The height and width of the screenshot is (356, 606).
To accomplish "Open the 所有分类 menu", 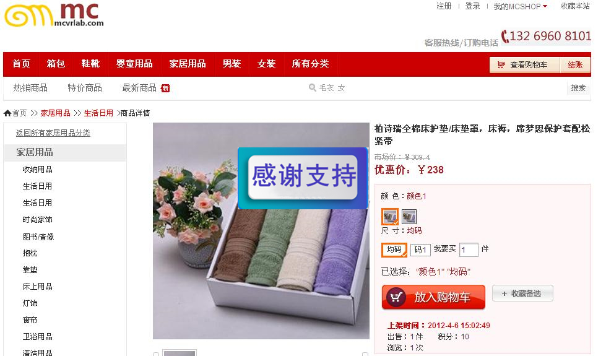I will [x=310, y=64].
